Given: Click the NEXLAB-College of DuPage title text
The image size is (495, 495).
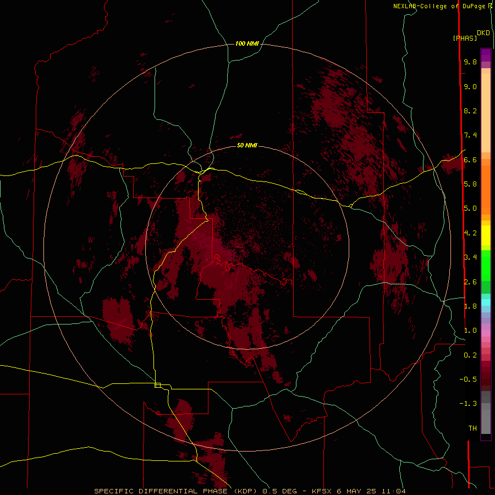Looking at the screenshot, I should point(441,6).
